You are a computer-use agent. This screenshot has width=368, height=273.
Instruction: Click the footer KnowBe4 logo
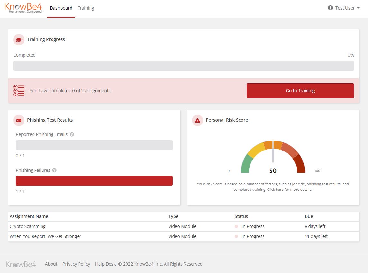click(x=21, y=264)
